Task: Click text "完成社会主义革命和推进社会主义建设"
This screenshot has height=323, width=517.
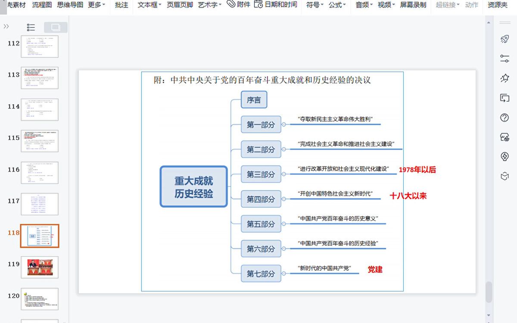Action: coord(346,144)
